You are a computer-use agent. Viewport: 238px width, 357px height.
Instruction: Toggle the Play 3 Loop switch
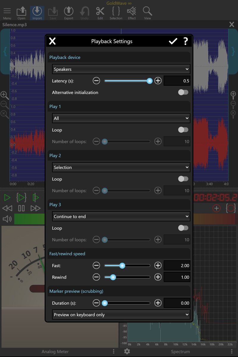[183, 228]
